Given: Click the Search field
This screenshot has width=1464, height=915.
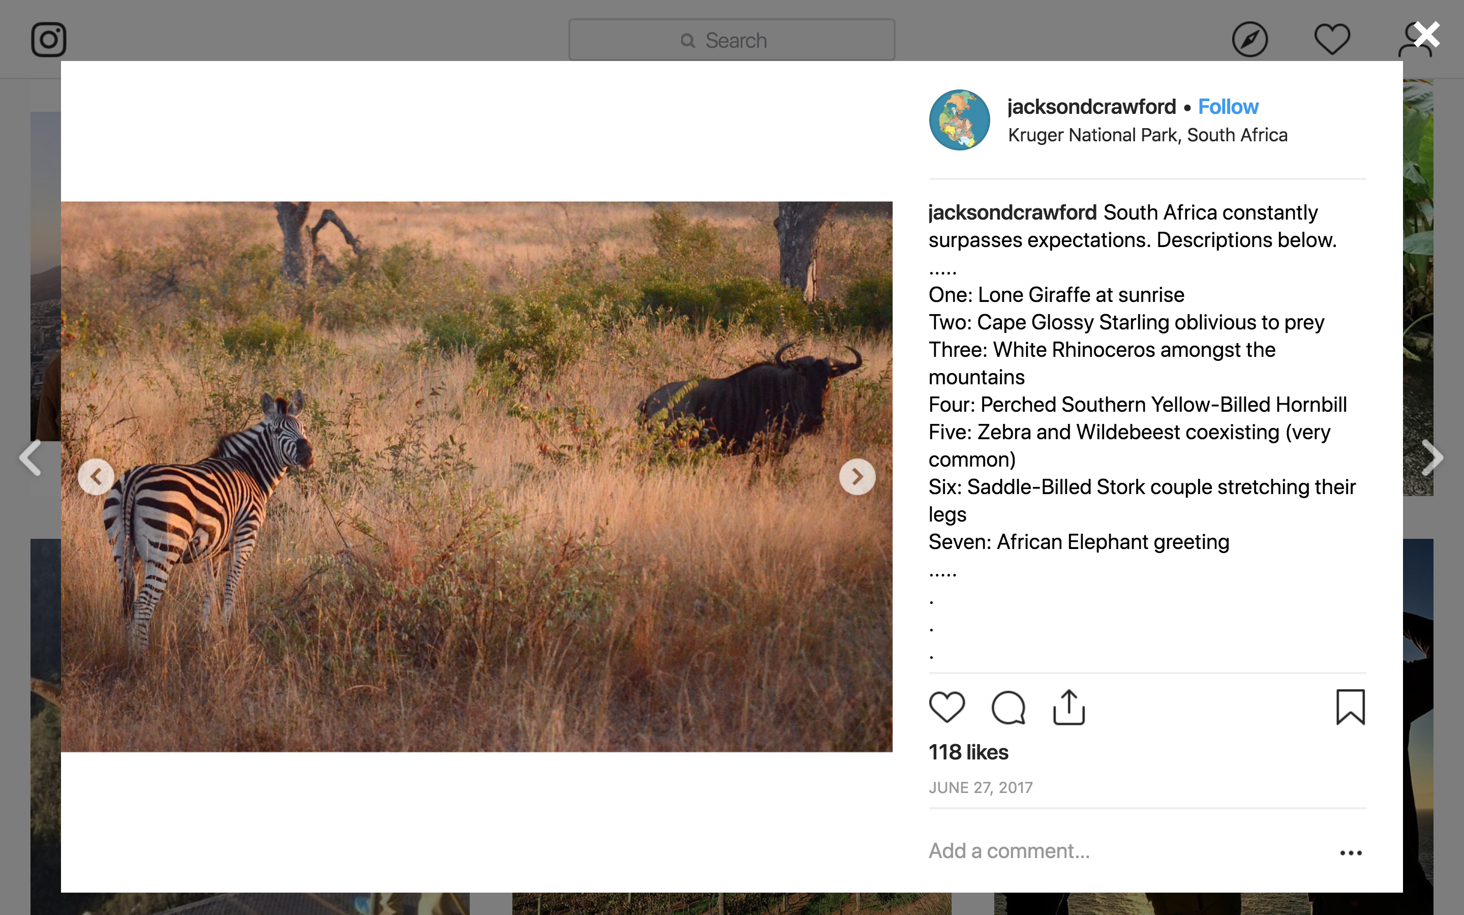Looking at the screenshot, I should pyautogui.click(x=731, y=41).
